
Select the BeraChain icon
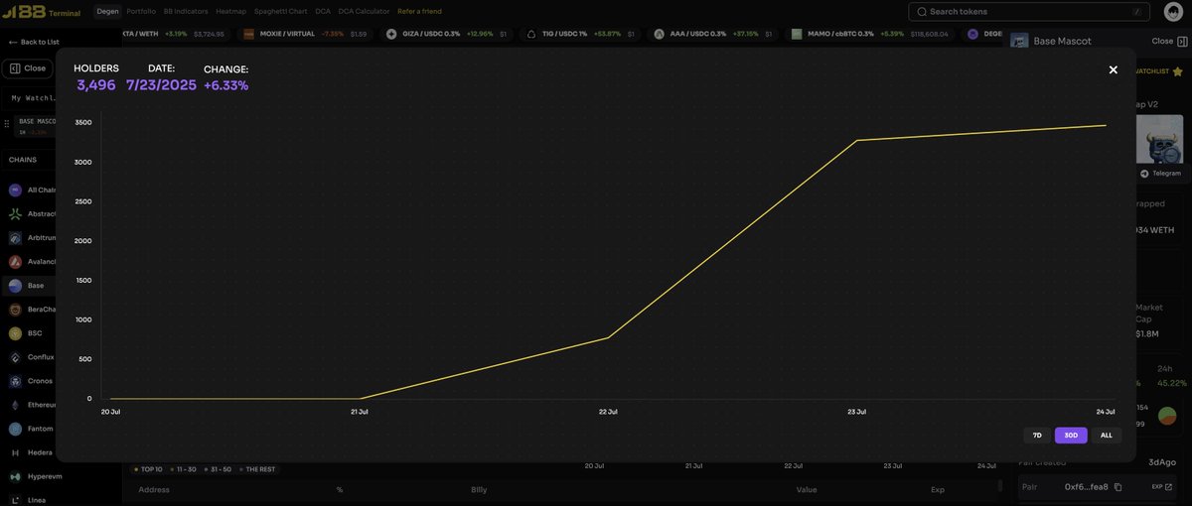pyautogui.click(x=15, y=310)
